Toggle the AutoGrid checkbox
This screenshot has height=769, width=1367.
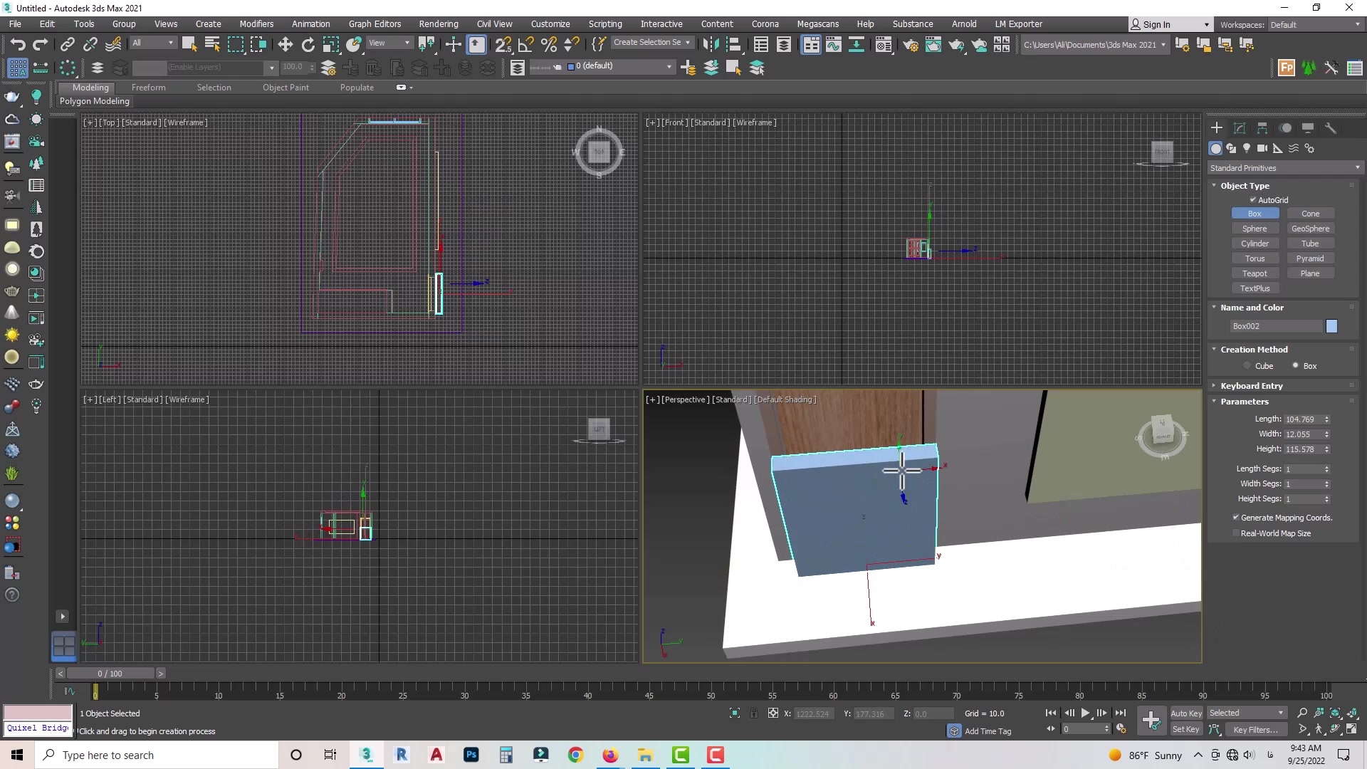pos(1253,200)
